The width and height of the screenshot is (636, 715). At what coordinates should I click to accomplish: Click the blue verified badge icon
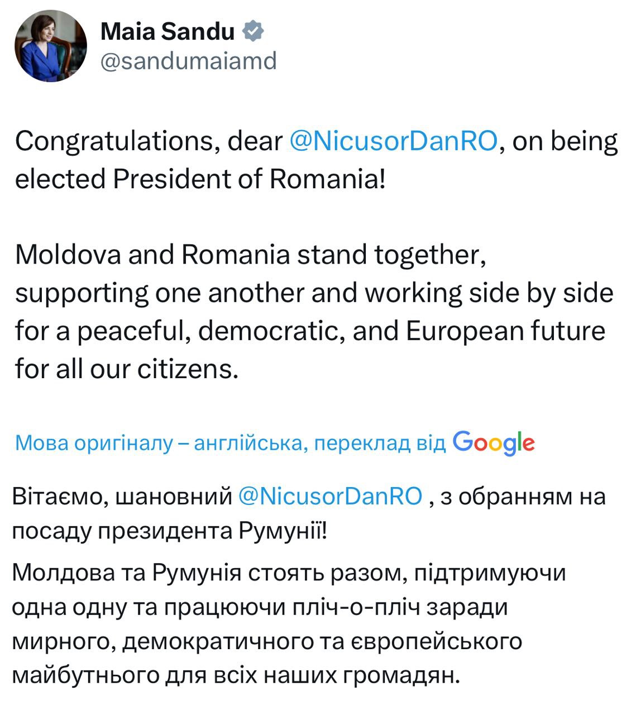tap(254, 31)
